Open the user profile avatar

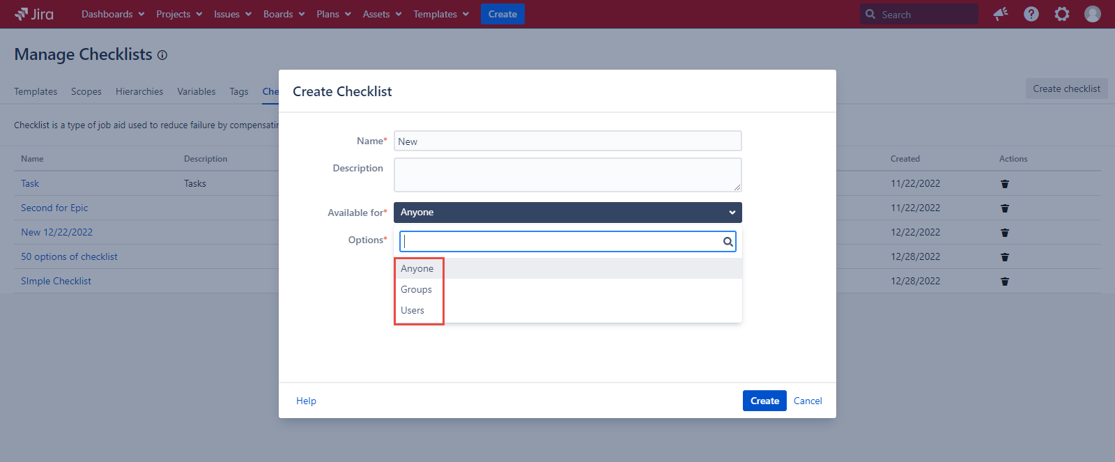[1093, 14]
